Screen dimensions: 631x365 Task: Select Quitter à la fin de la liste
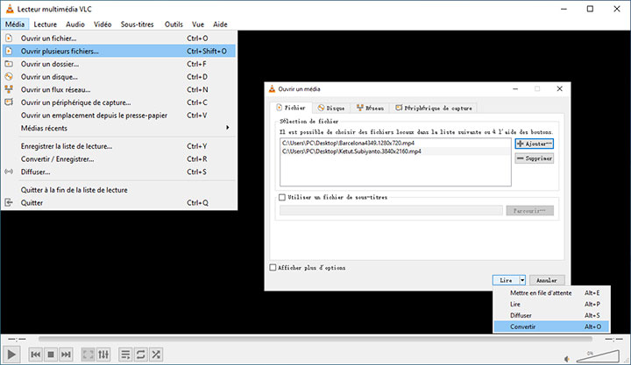point(118,190)
